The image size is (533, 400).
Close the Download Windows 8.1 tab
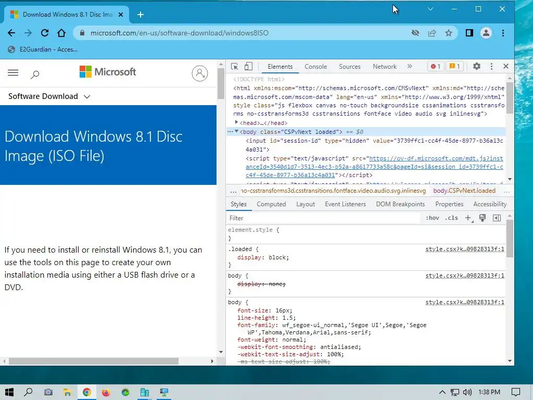[x=121, y=15]
